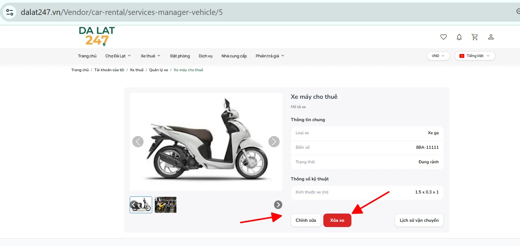520x246 pixels.
Task: Go home via the DA LAT 247 logo
Action: pos(97,36)
